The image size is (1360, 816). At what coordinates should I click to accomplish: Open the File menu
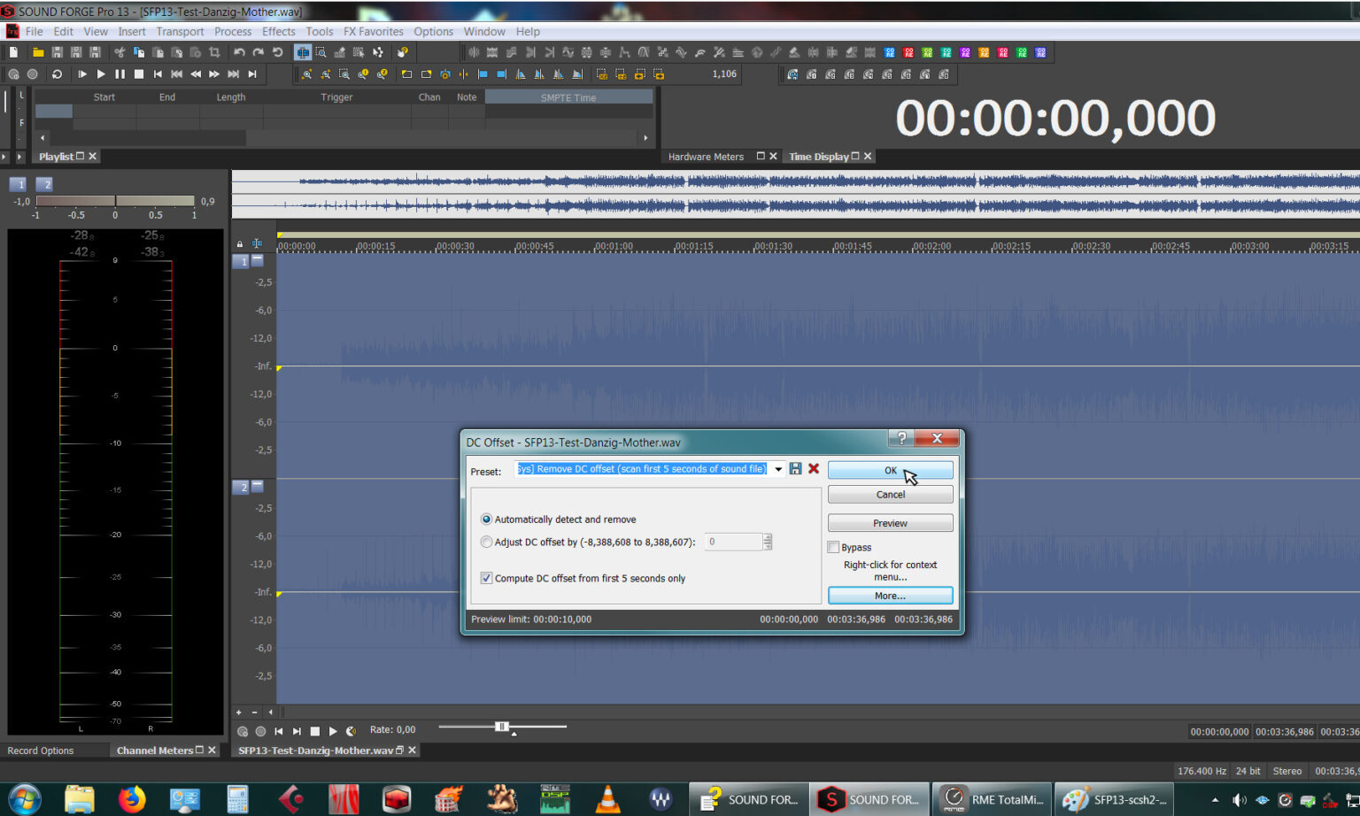pyautogui.click(x=35, y=31)
